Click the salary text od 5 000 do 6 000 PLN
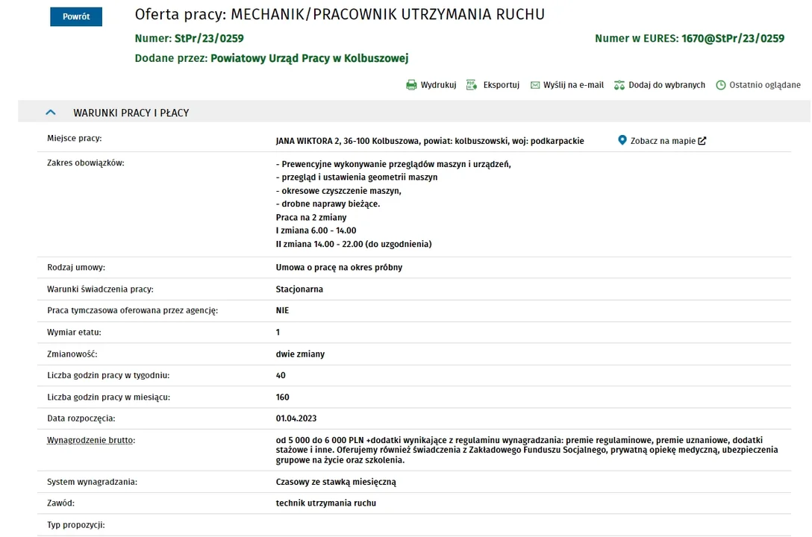The height and width of the screenshot is (537, 812). click(x=319, y=440)
